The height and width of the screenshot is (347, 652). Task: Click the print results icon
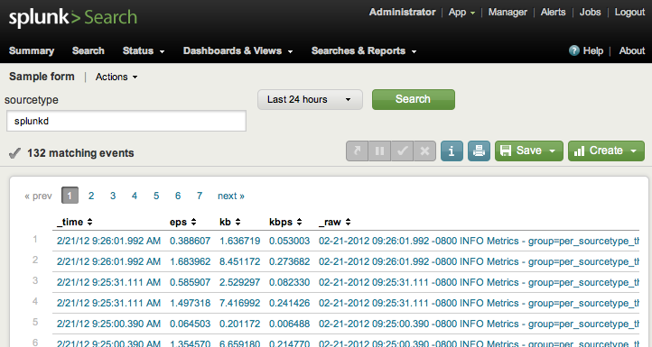click(x=479, y=151)
